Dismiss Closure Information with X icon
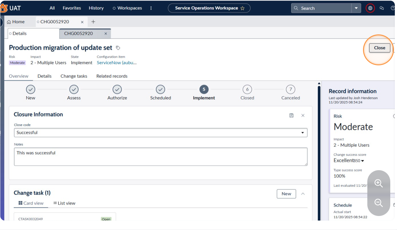 303,115
